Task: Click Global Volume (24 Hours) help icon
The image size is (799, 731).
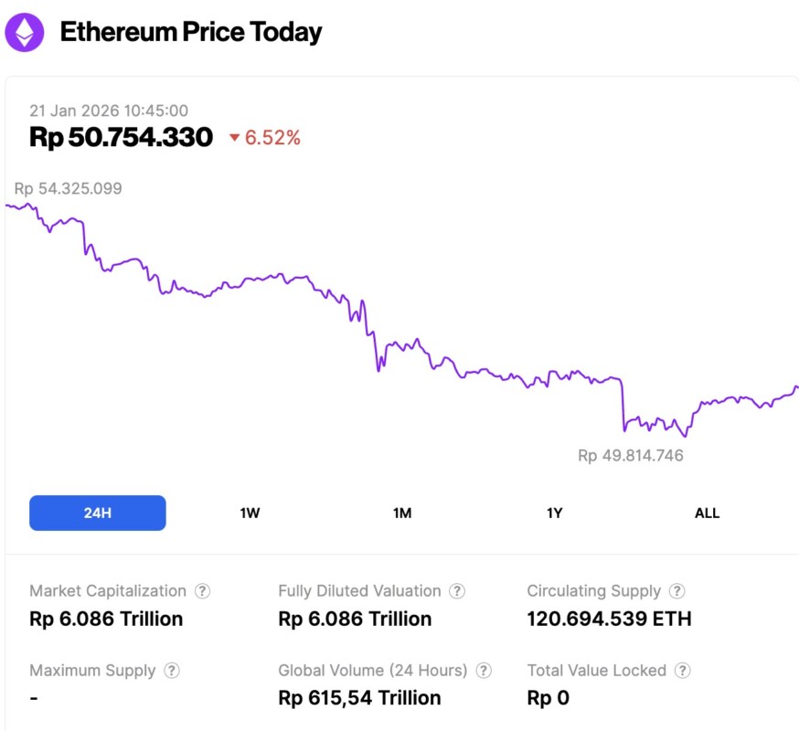Action: coord(484,671)
